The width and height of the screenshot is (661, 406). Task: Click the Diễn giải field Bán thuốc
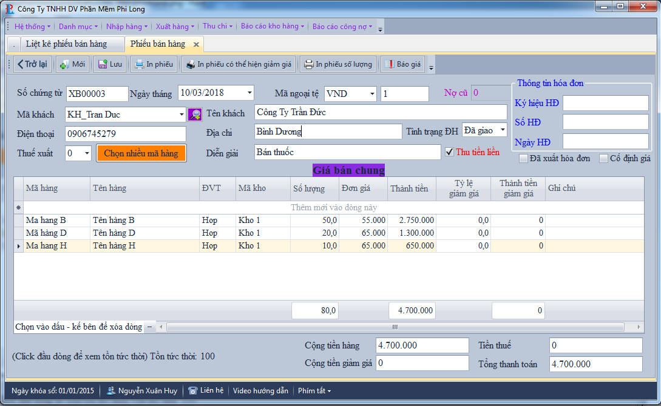(348, 152)
